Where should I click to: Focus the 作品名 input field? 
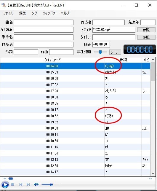(x=44, y=44)
